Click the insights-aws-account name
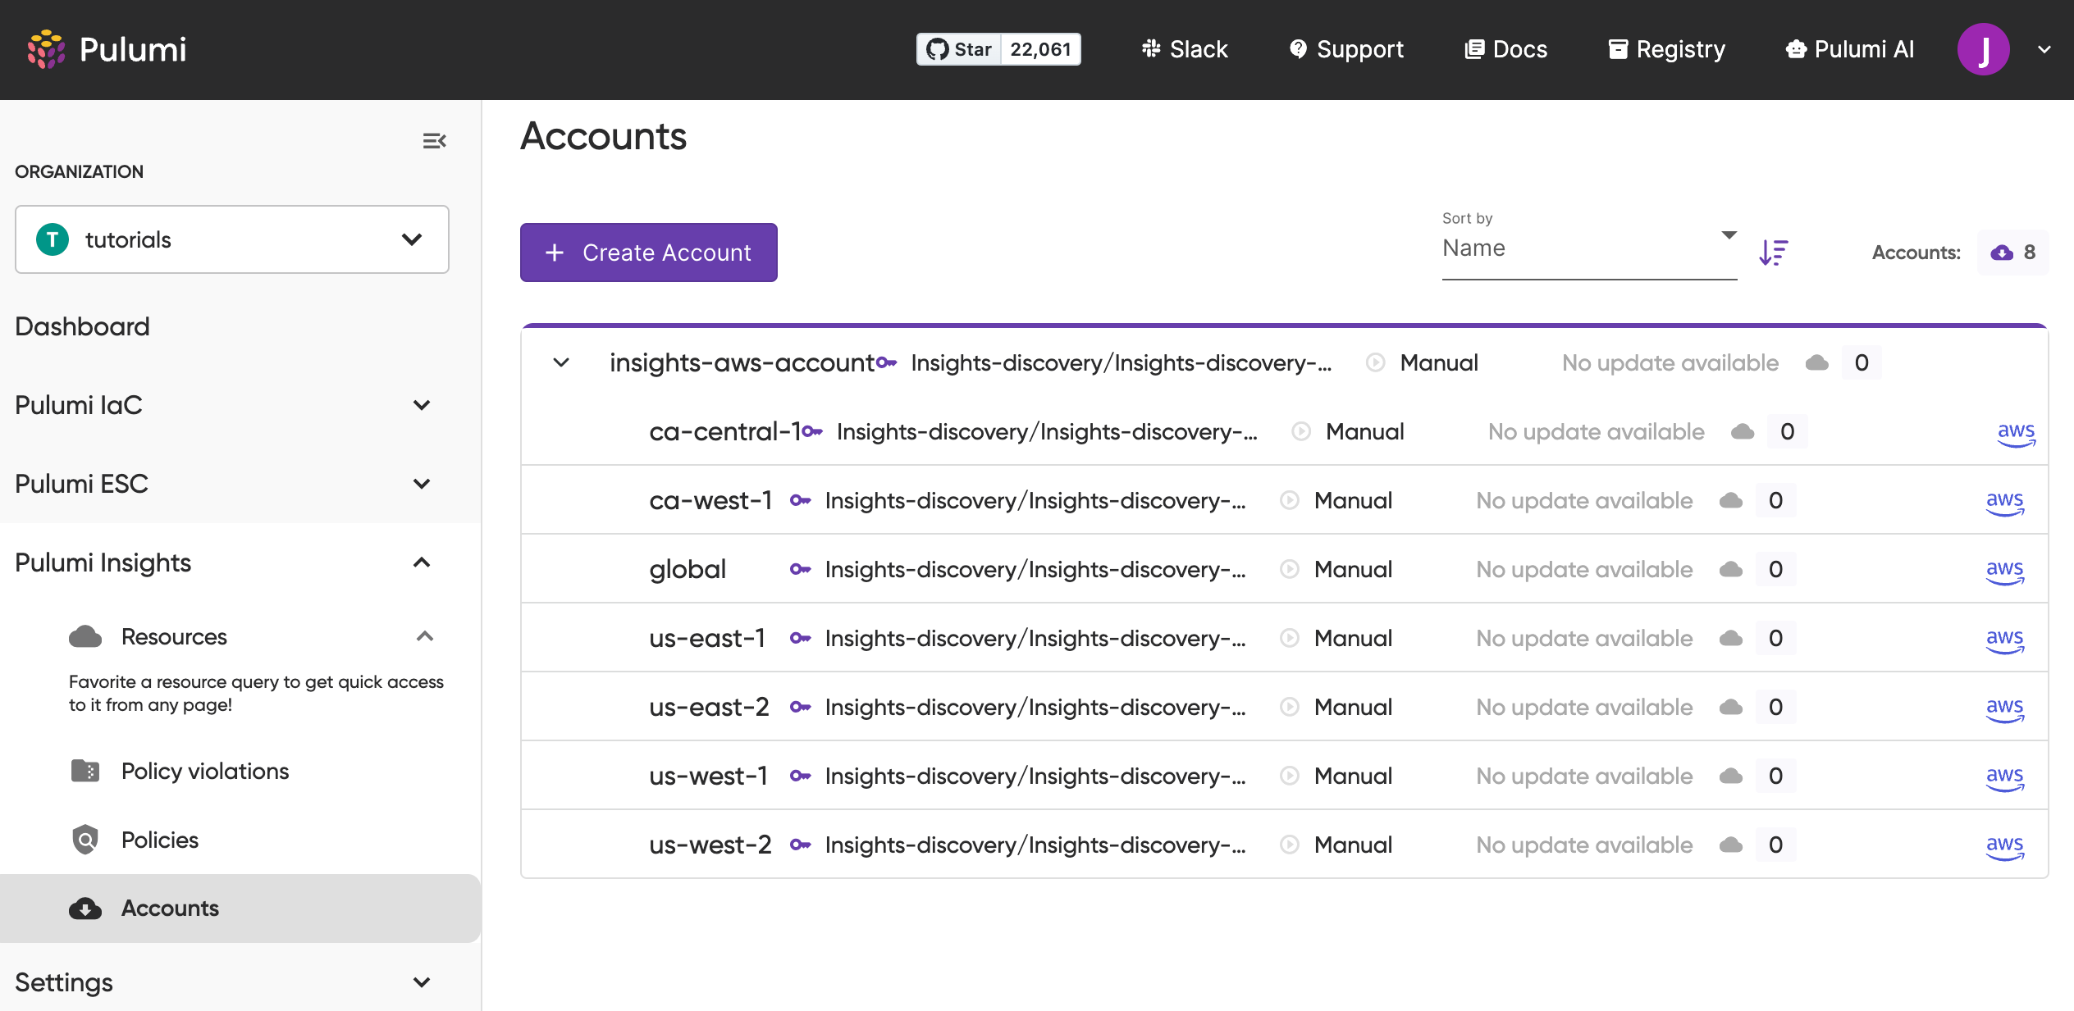Screen dimensions: 2074x1011 742,362
